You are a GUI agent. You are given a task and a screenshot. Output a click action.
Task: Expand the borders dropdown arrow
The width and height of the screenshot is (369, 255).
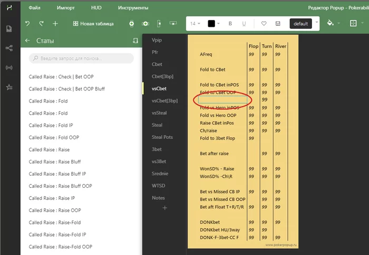coord(362,23)
